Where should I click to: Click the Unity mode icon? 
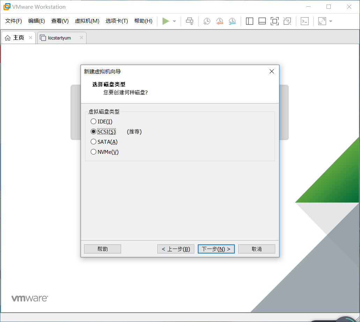click(x=287, y=21)
